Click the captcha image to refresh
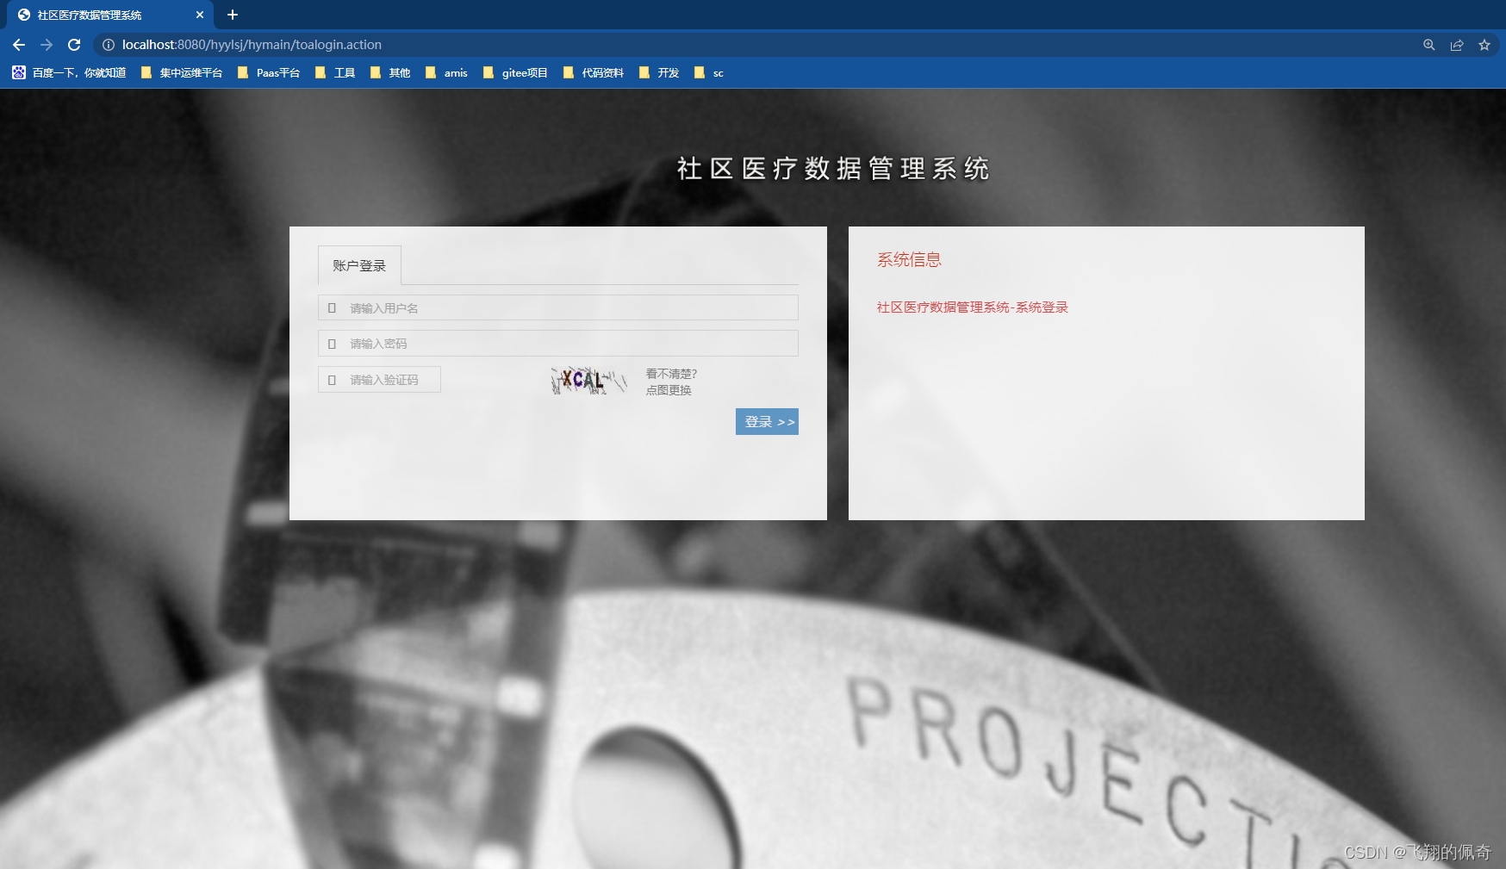This screenshot has width=1506, height=869. click(x=589, y=380)
